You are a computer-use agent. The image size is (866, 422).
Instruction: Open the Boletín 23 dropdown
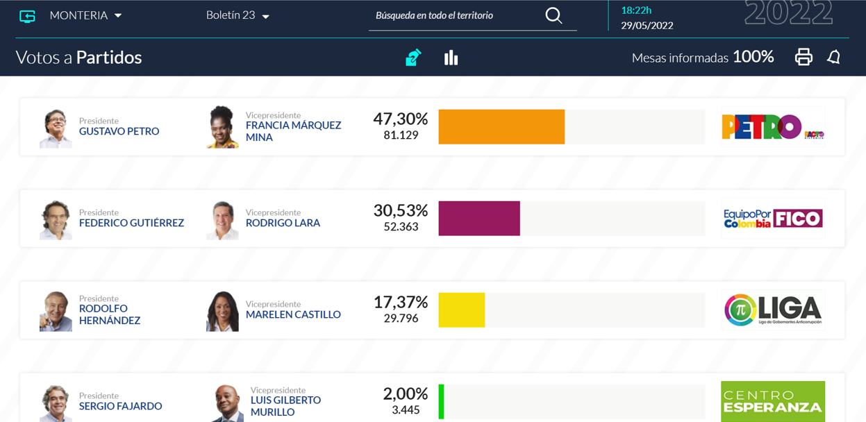click(x=238, y=15)
